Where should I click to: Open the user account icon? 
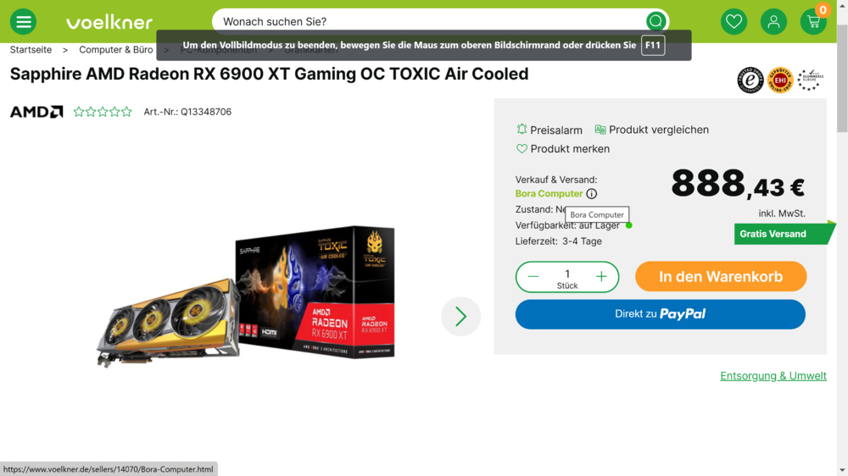pyautogui.click(x=773, y=22)
